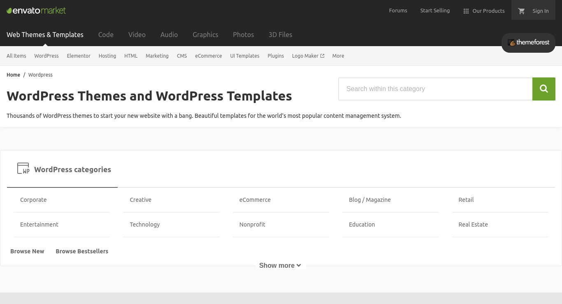Click the WordPress categories WP icon
Screen dimensions: 562x304
click(x=23, y=168)
